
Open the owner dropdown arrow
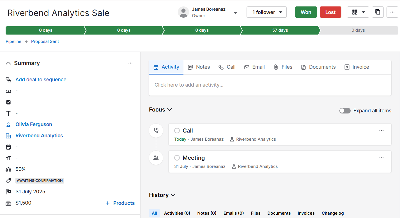point(235,13)
